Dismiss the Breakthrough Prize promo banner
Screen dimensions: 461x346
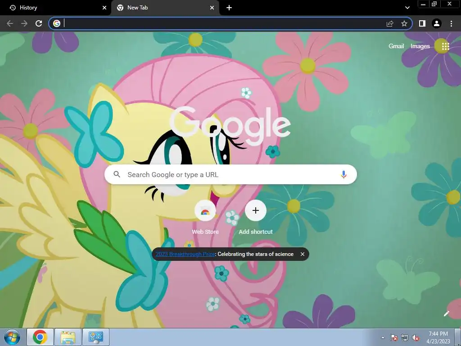pos(302,254)
